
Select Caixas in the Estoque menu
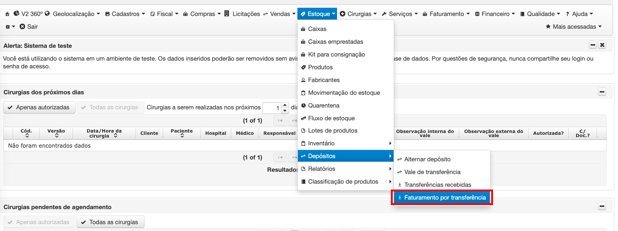coord(345,29)
